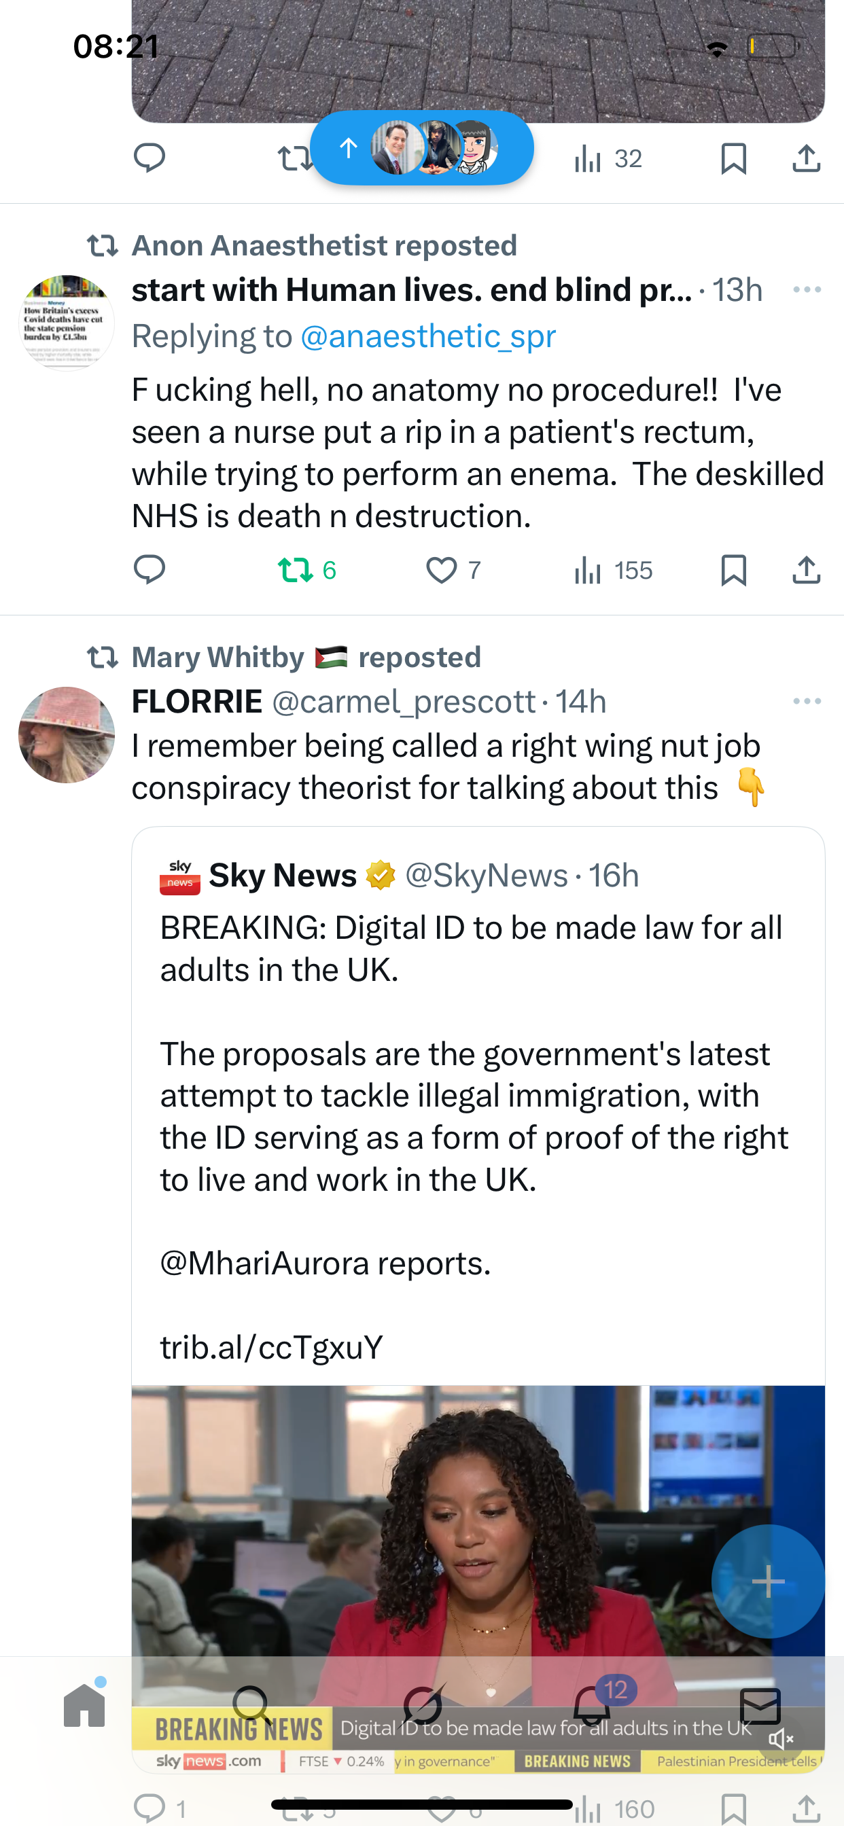Screen dimensions: 844x1826
Task: Open the trib.al/ccTgxuY link
Action: coord(272,1347)
